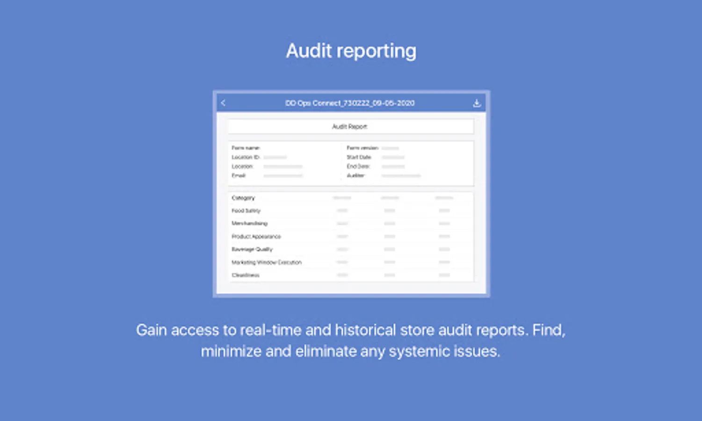This screenshot has height=421, width=702.
Task: Click the Location ID value placeholder
Action: pos(275,158)
